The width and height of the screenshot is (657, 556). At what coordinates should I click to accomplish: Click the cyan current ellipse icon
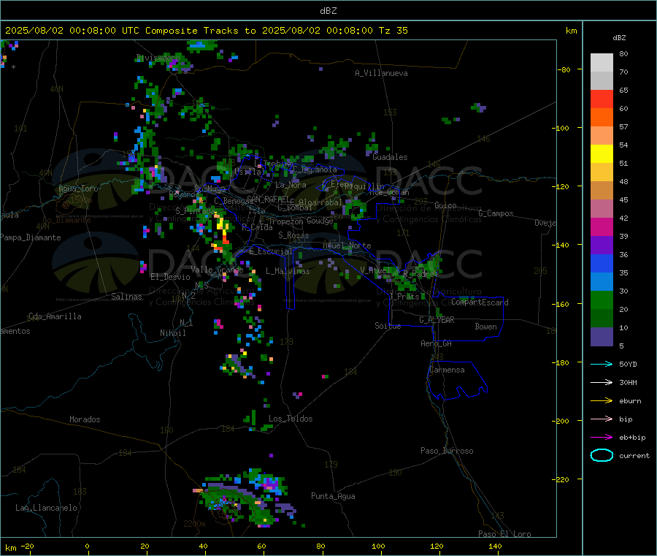[x=602, y=455]
